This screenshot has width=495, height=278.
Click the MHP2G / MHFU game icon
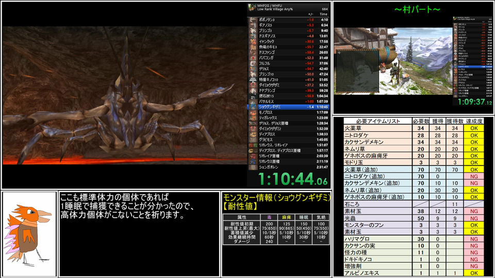252,7
